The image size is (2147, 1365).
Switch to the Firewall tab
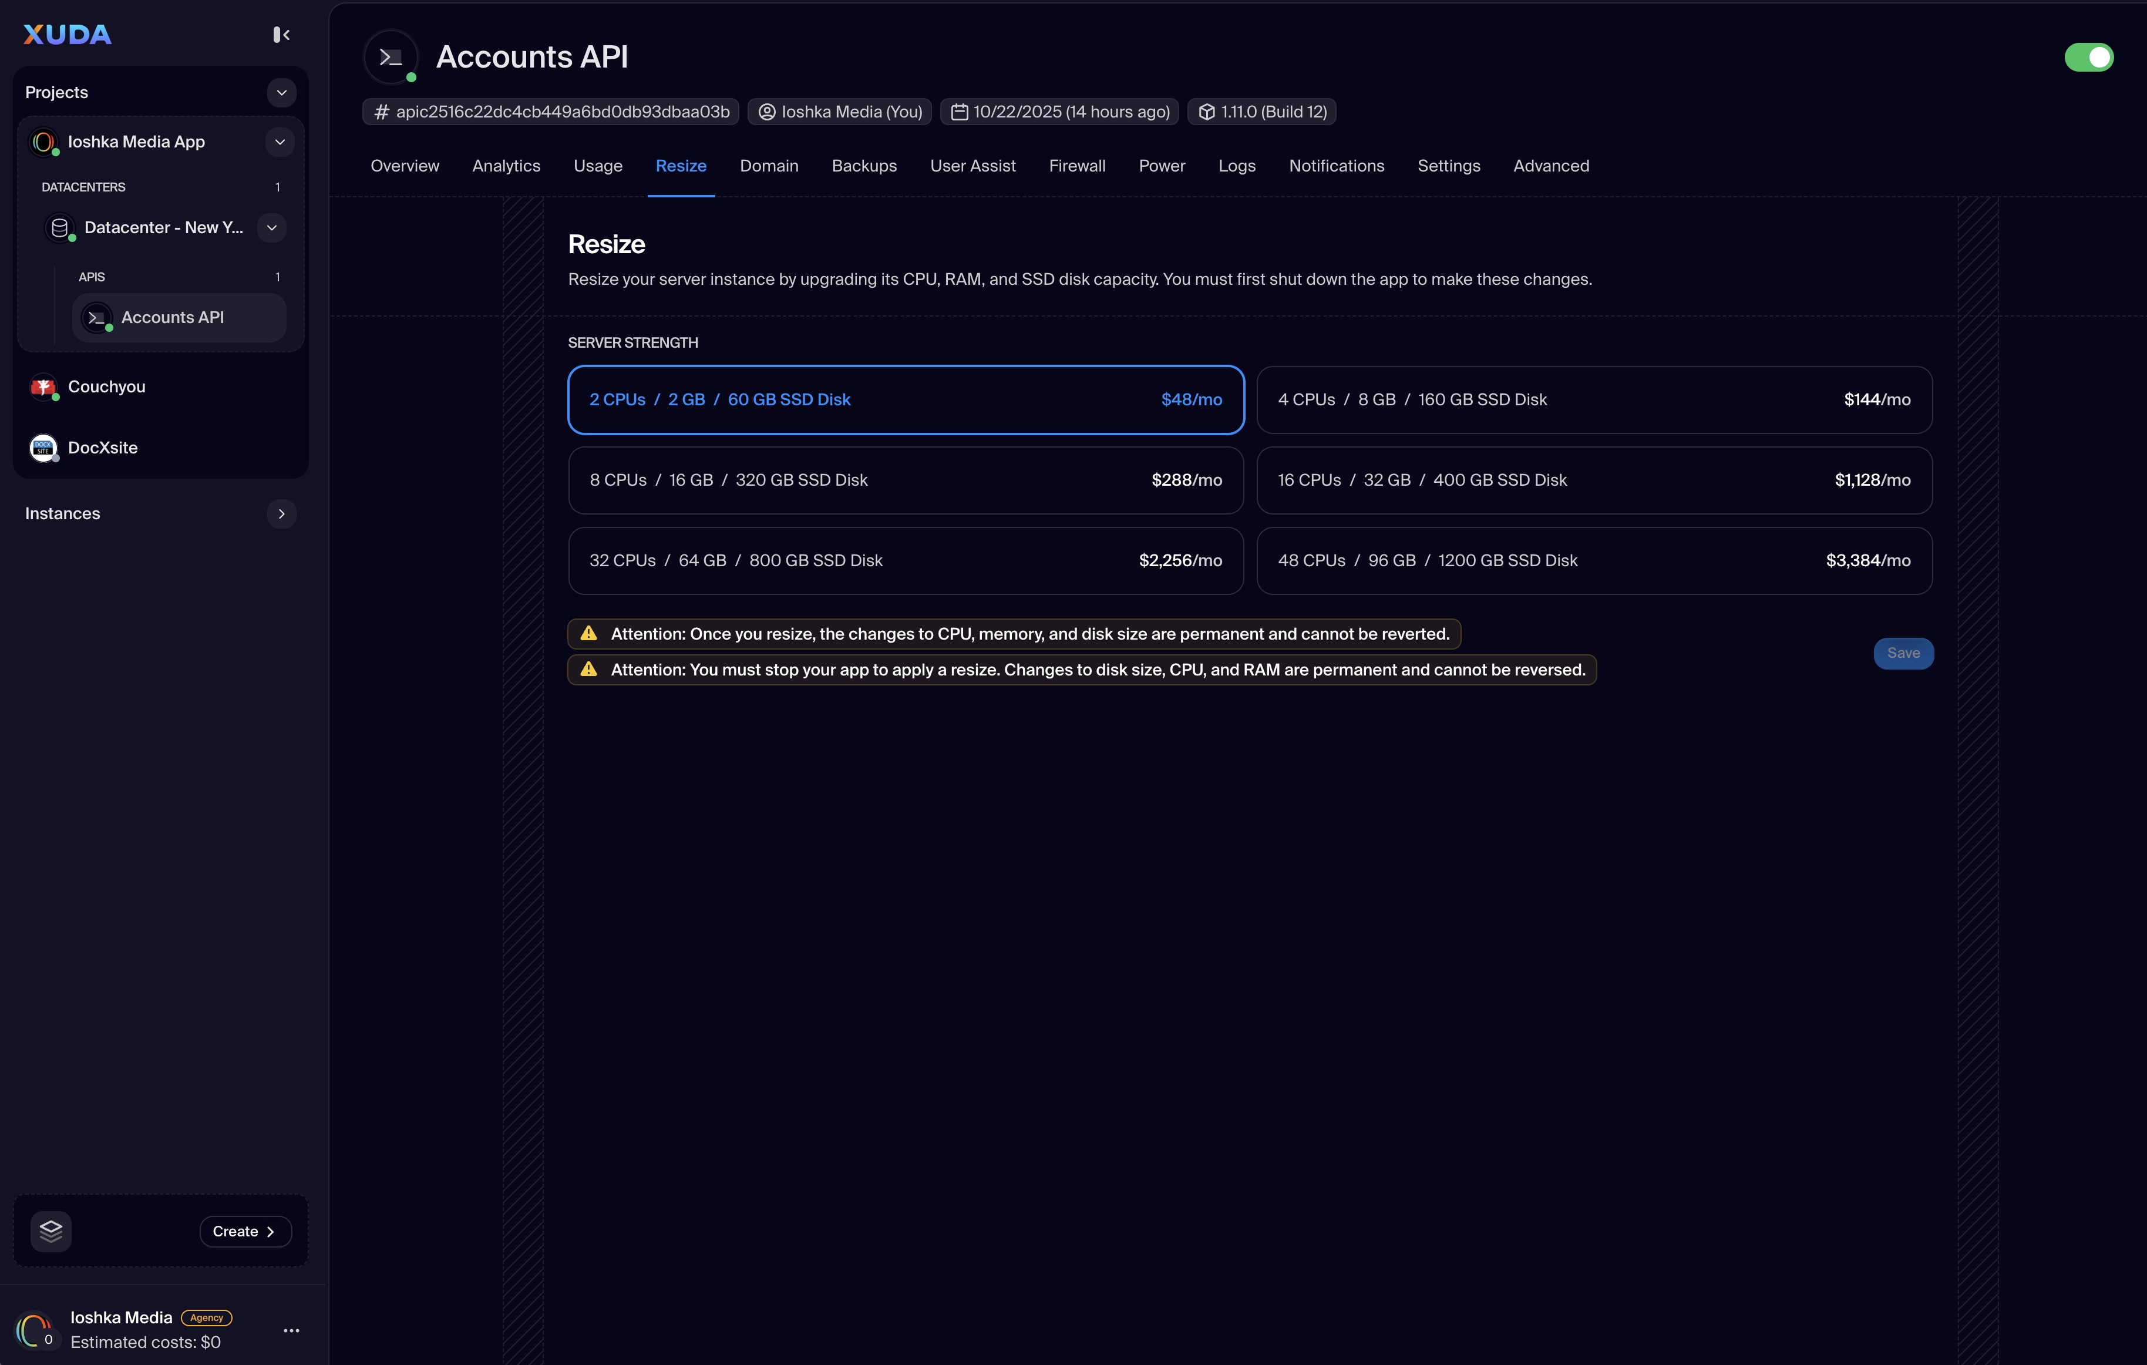(1076, 166)
